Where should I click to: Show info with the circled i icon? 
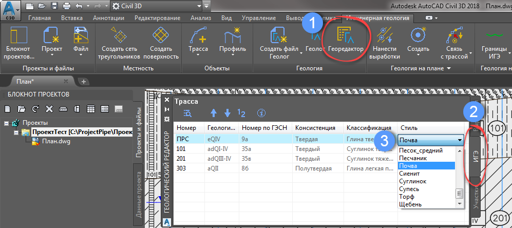[x=261, y=113]
